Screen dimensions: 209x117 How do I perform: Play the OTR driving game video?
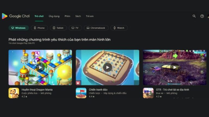tap(175, 67)
